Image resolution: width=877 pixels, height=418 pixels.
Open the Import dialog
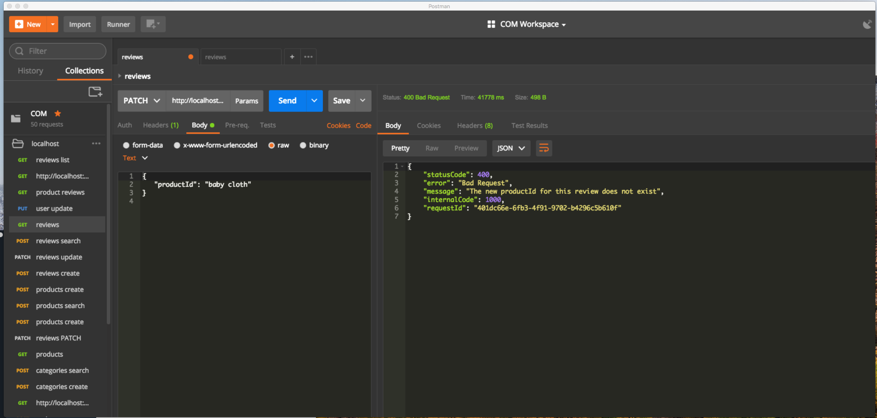pos(80,24)
